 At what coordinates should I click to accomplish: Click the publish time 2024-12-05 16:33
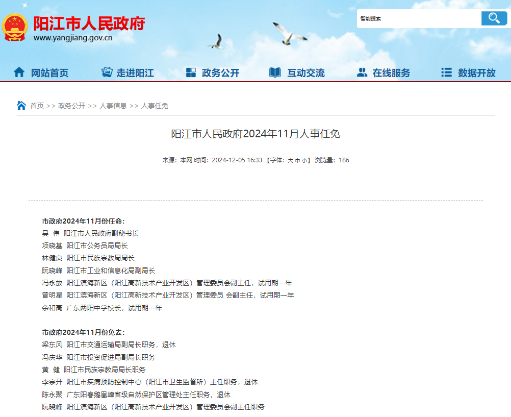tap(237, 160)
